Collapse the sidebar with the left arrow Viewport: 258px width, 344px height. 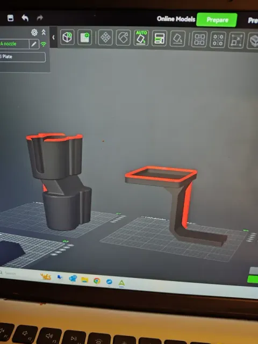click(53, 38)
